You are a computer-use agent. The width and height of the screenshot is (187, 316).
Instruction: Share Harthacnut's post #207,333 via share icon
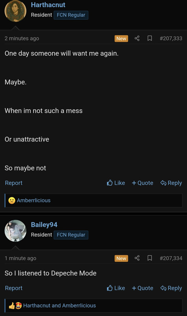[137, 38]
